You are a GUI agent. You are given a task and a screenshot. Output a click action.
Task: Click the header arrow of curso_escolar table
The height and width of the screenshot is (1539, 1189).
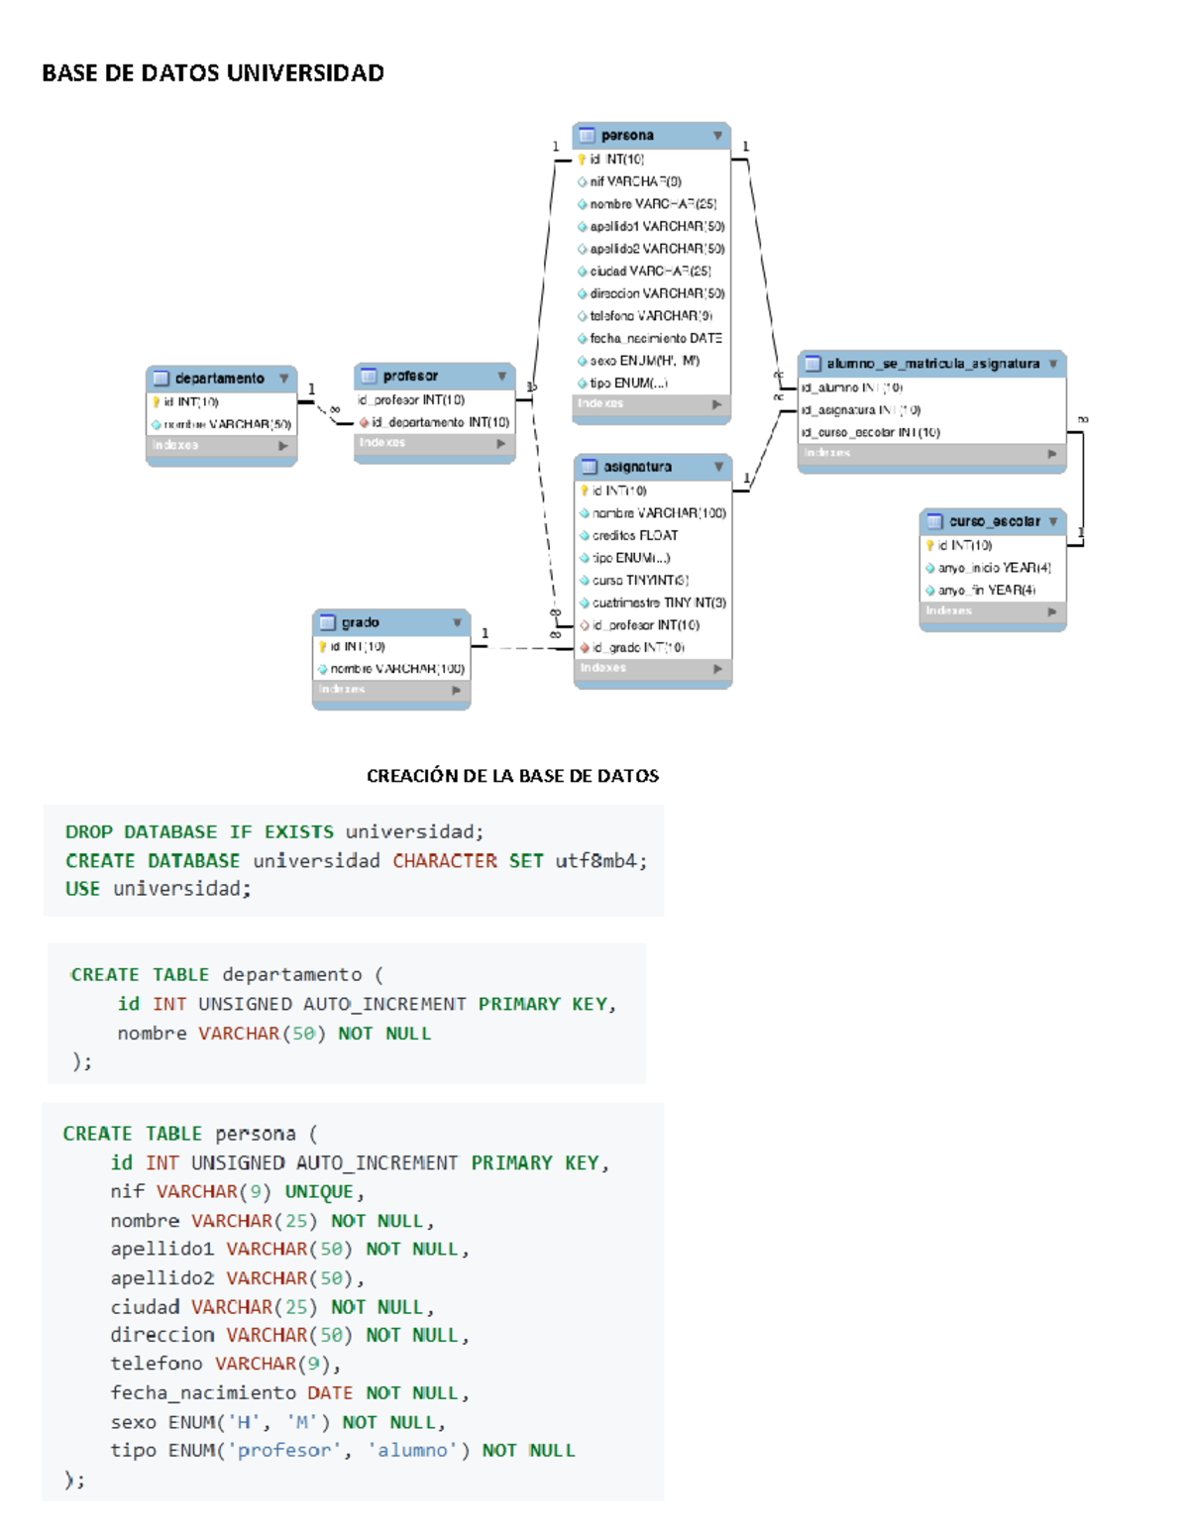(1053, 521)
